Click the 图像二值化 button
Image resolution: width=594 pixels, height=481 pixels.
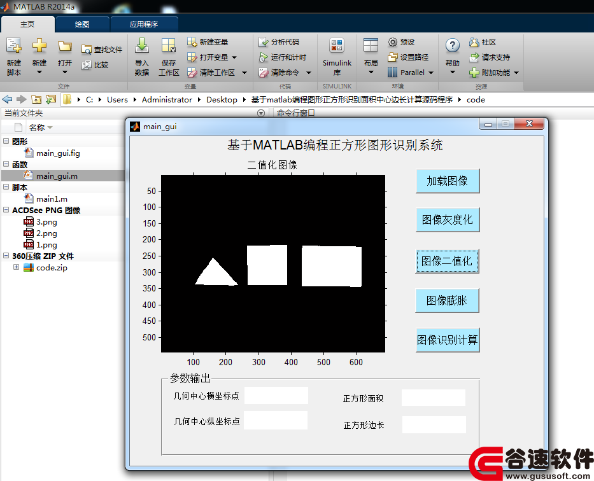447,261
